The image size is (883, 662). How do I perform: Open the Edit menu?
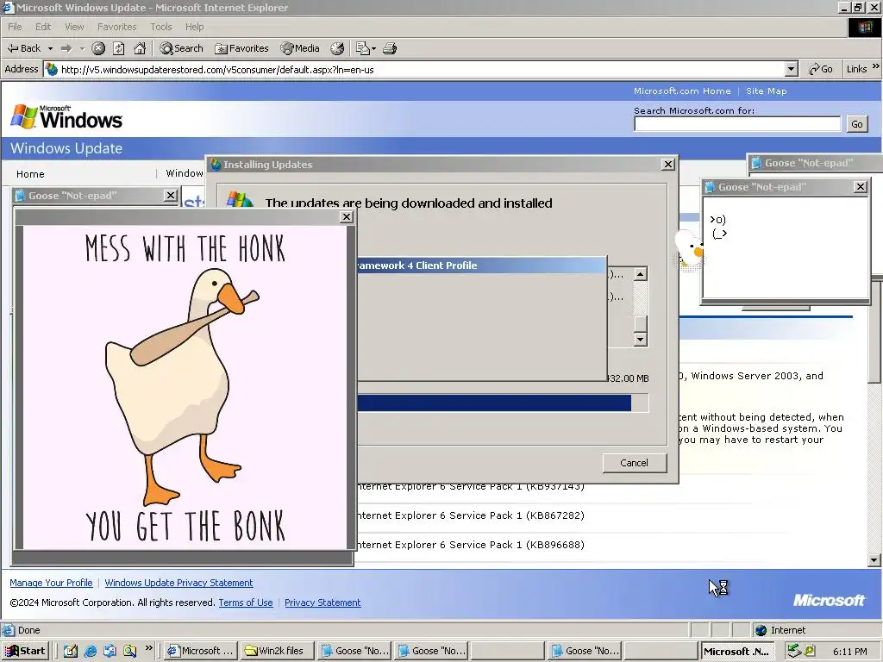pyautogui.click(x=43, y=27)
